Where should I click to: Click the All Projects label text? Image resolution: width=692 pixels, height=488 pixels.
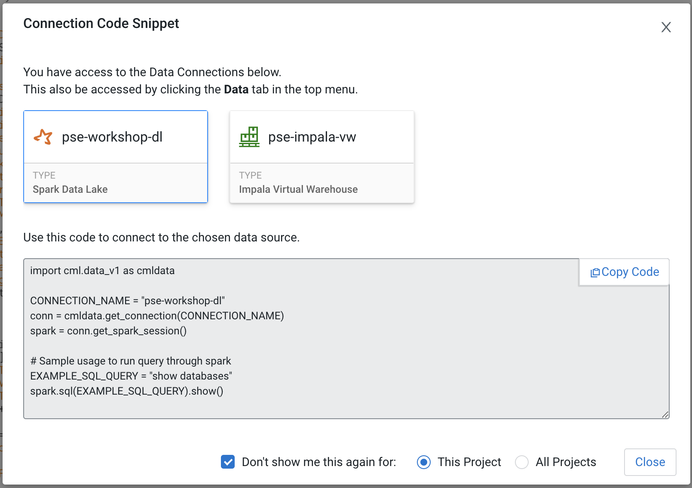[566, 462]
